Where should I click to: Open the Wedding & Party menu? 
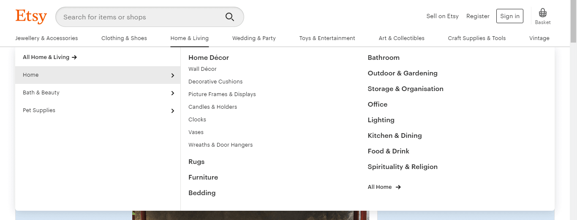[x=254, y=38]
